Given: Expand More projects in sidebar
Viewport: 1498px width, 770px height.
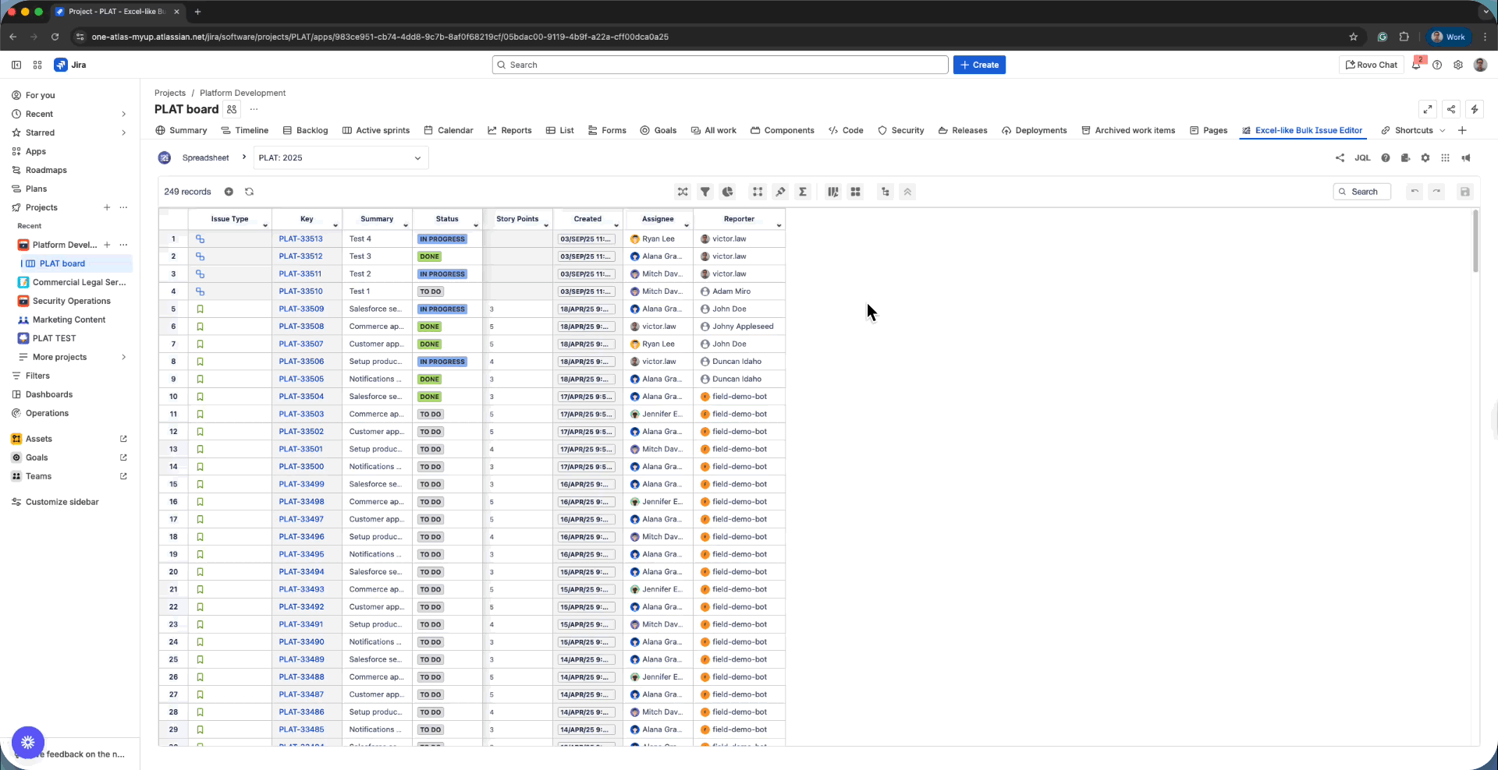Looking at the screenshot, I should [x=123, y=357].
